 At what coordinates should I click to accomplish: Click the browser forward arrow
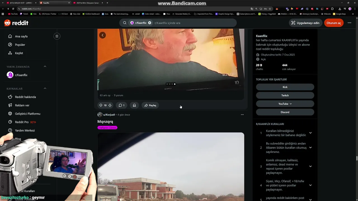click(x=8, y=9)
